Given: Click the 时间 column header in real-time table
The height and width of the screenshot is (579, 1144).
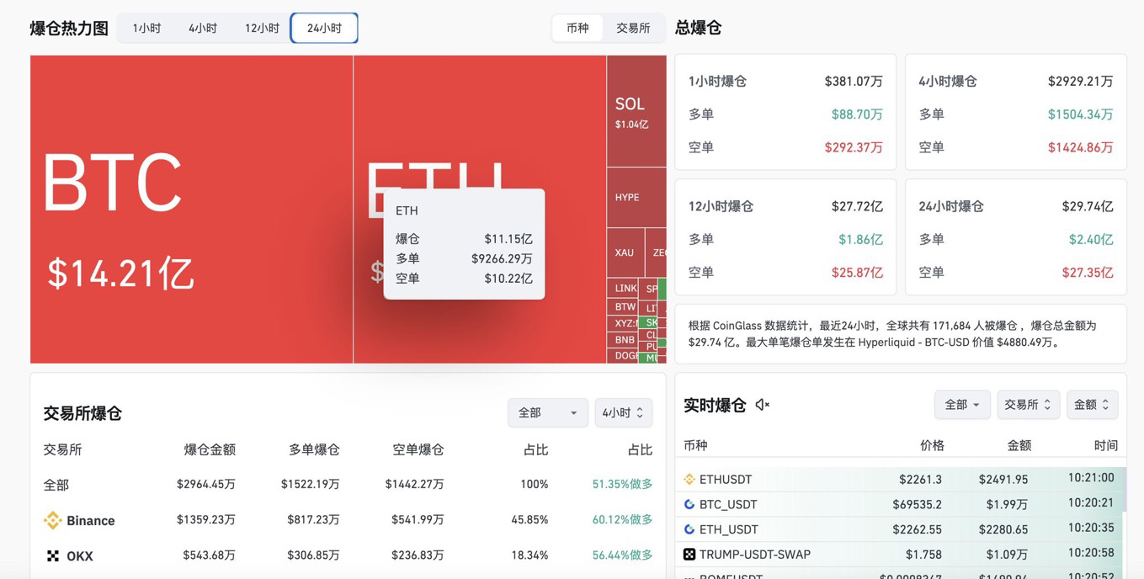Looking at the screenshot, I should point(1106,445).
